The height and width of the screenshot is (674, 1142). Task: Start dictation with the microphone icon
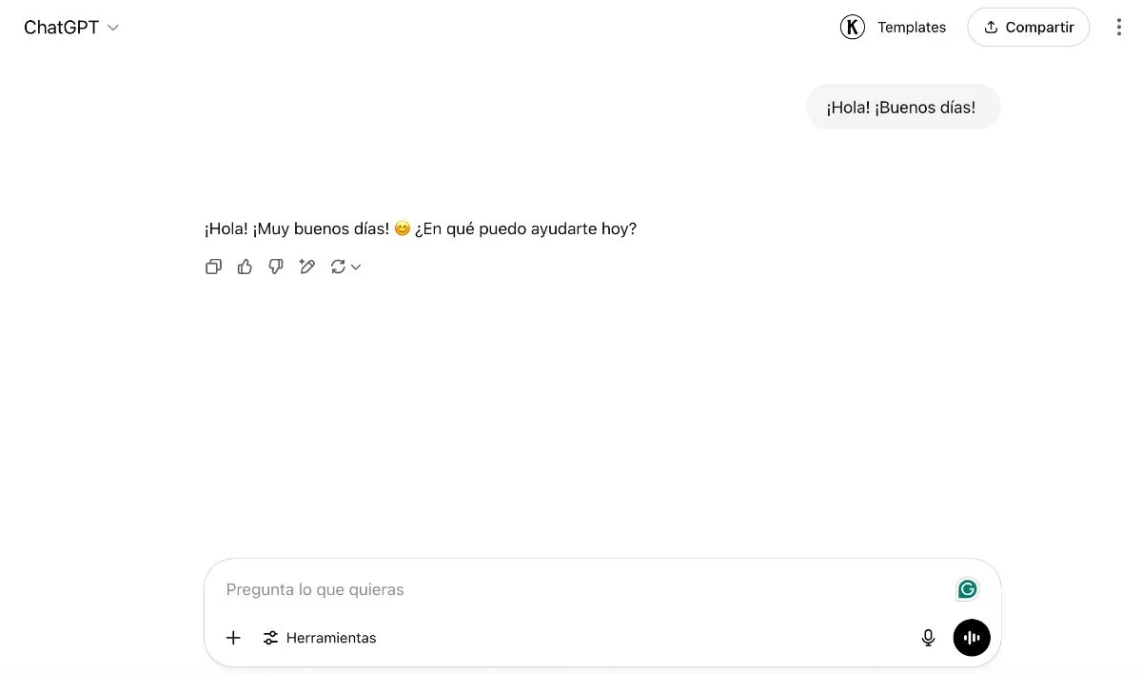(928, 638)
